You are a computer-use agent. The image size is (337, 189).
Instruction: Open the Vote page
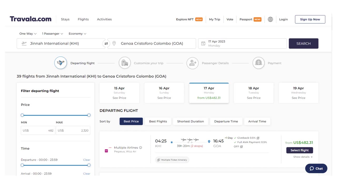point(230,19)
